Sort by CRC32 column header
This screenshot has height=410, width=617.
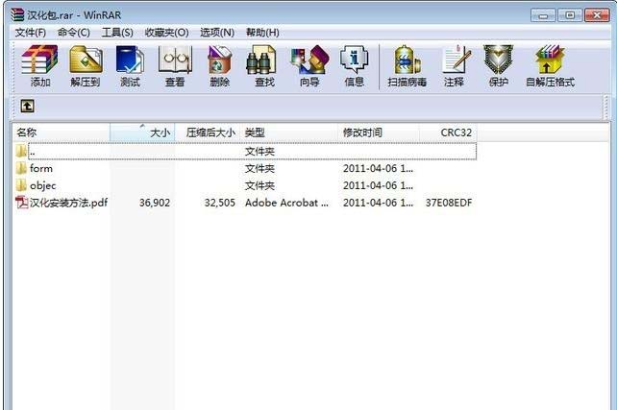pos(448,133)
